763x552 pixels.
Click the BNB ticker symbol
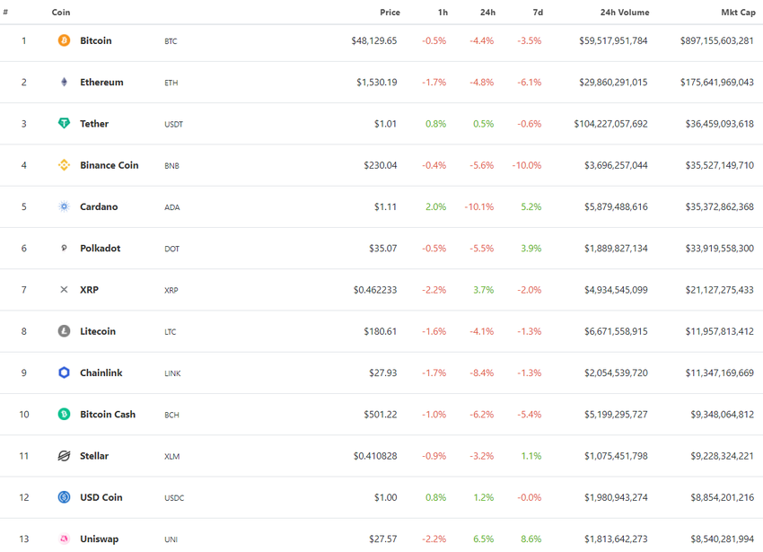click(x=171, y=166)
